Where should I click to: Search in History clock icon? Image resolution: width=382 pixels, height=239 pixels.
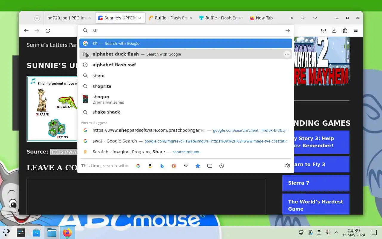point(222,166)
